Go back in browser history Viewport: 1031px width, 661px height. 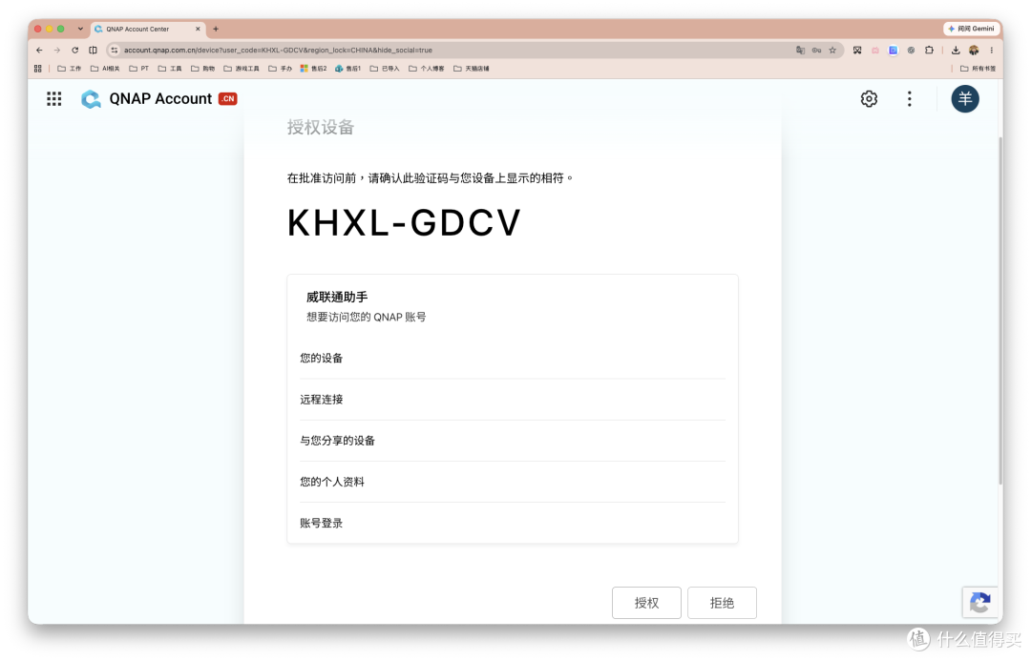39,50
